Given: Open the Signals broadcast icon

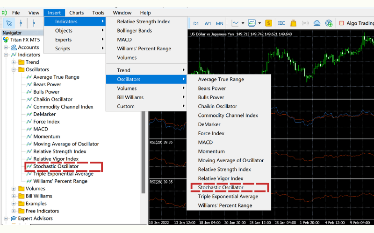Looking at the screenshot, I should 305,23.
